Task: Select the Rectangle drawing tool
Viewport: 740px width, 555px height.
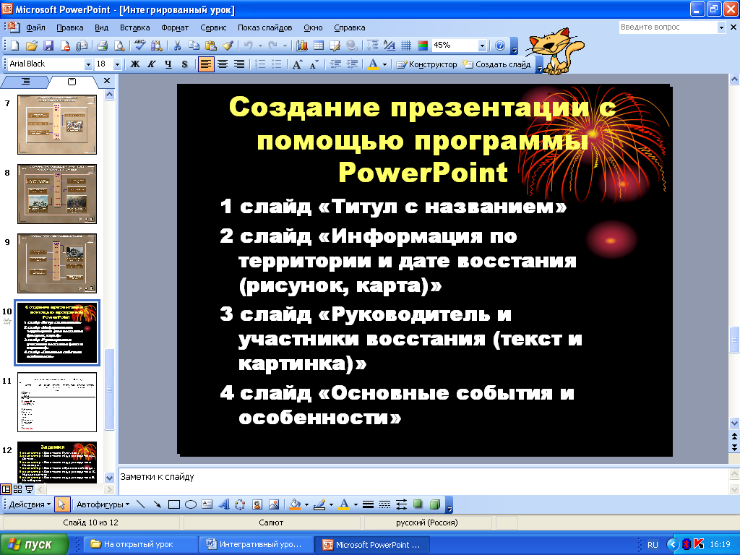Action: [174, 504]
